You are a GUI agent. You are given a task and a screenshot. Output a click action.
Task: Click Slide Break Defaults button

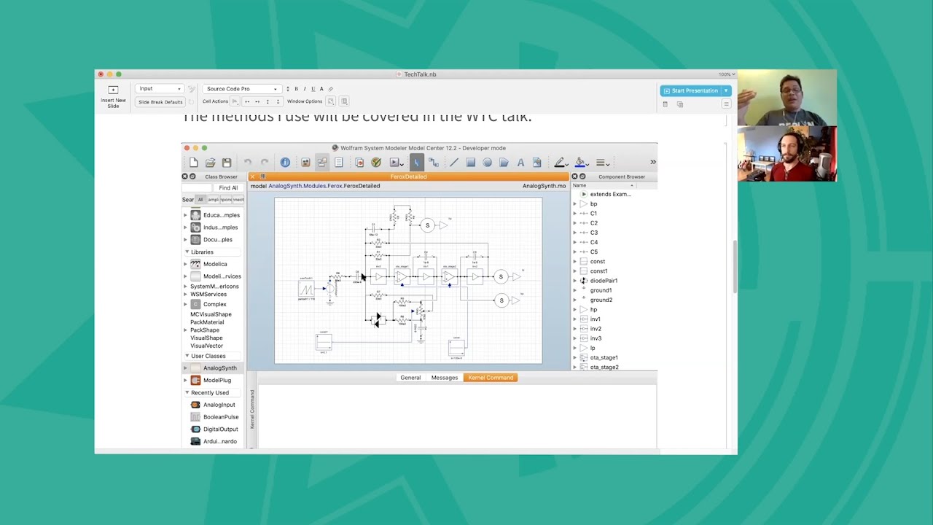click(x=160, y=102)
